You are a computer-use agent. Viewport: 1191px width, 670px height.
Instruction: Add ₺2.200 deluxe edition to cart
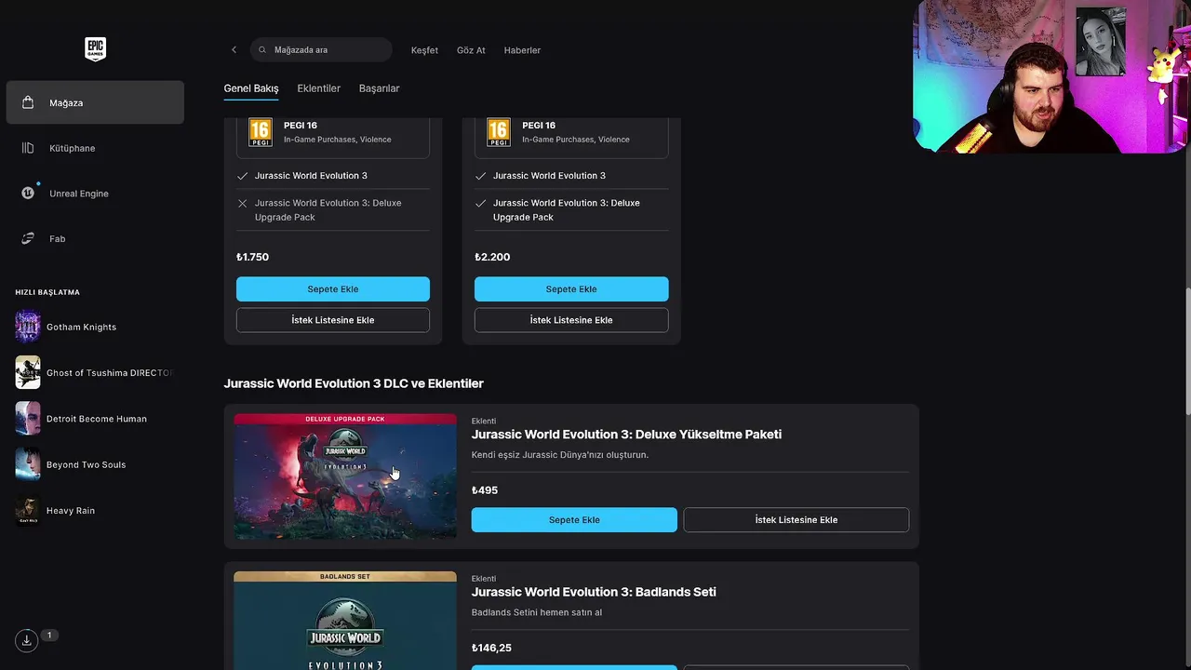571,288
